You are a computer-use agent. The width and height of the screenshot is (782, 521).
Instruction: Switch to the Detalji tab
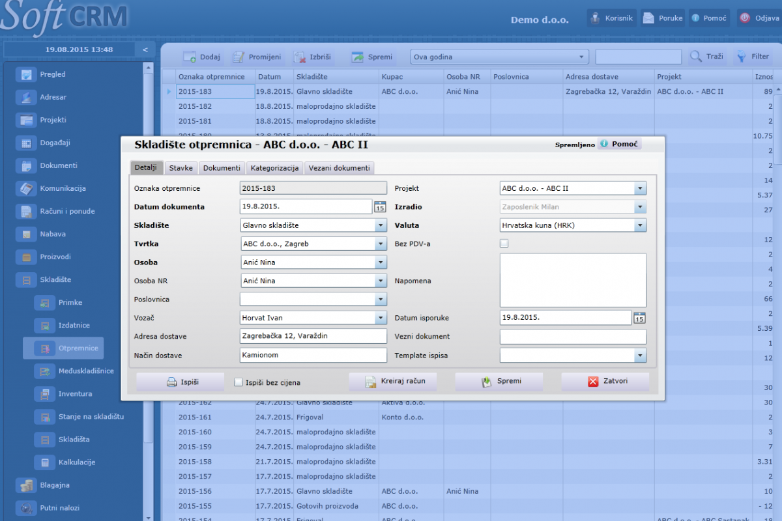tap(146, 167)
